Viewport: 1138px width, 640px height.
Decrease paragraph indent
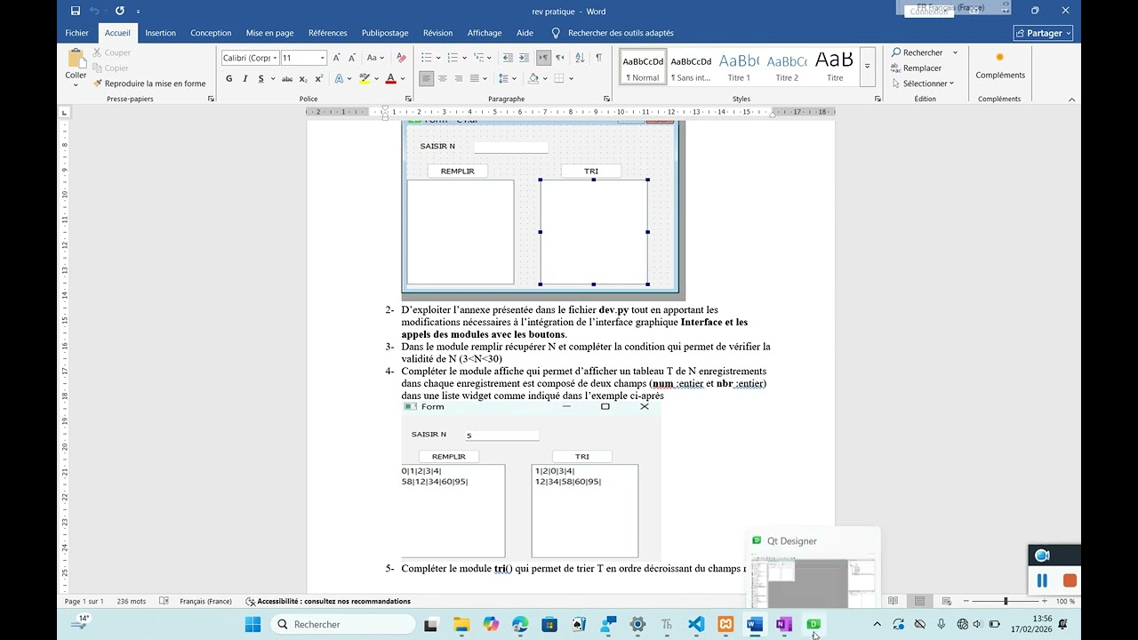click(x=507, y=58)
